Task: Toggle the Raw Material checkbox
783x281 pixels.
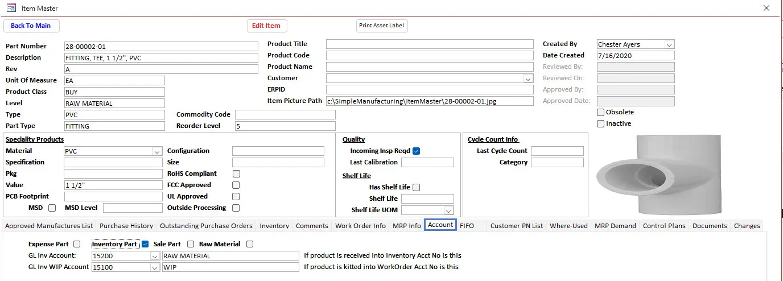Action: pos(250,245)
